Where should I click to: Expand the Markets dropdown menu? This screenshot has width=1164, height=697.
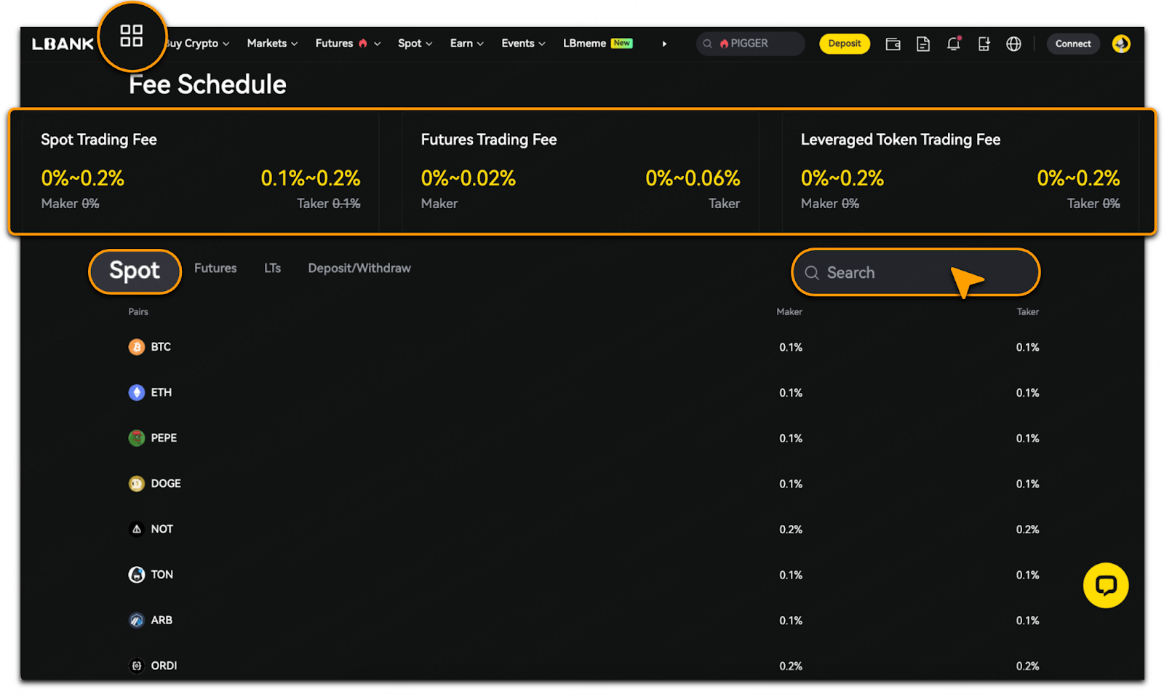pyautogui.click(x=272, y=44)
